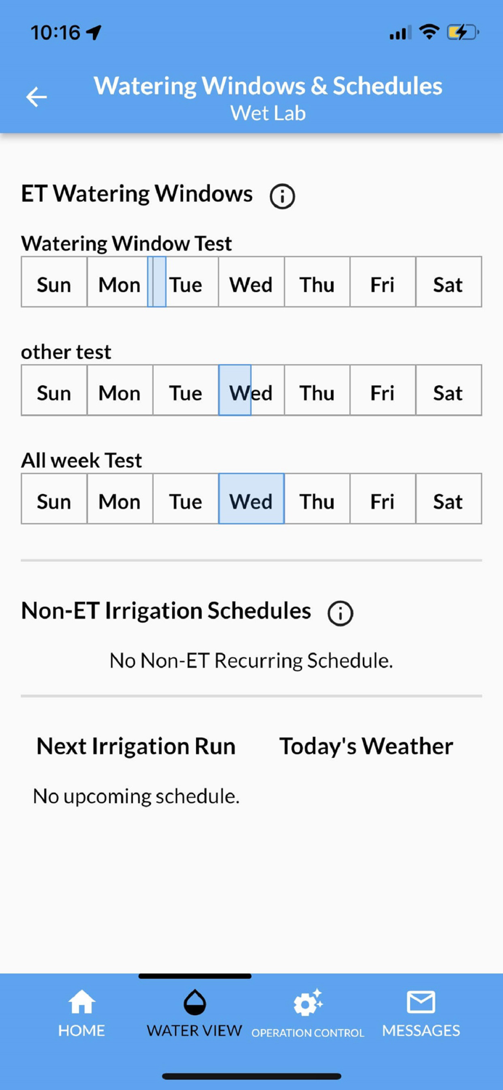Open Operation Control via gear icon
The image size is (503, 1090).
(307, 1005)
